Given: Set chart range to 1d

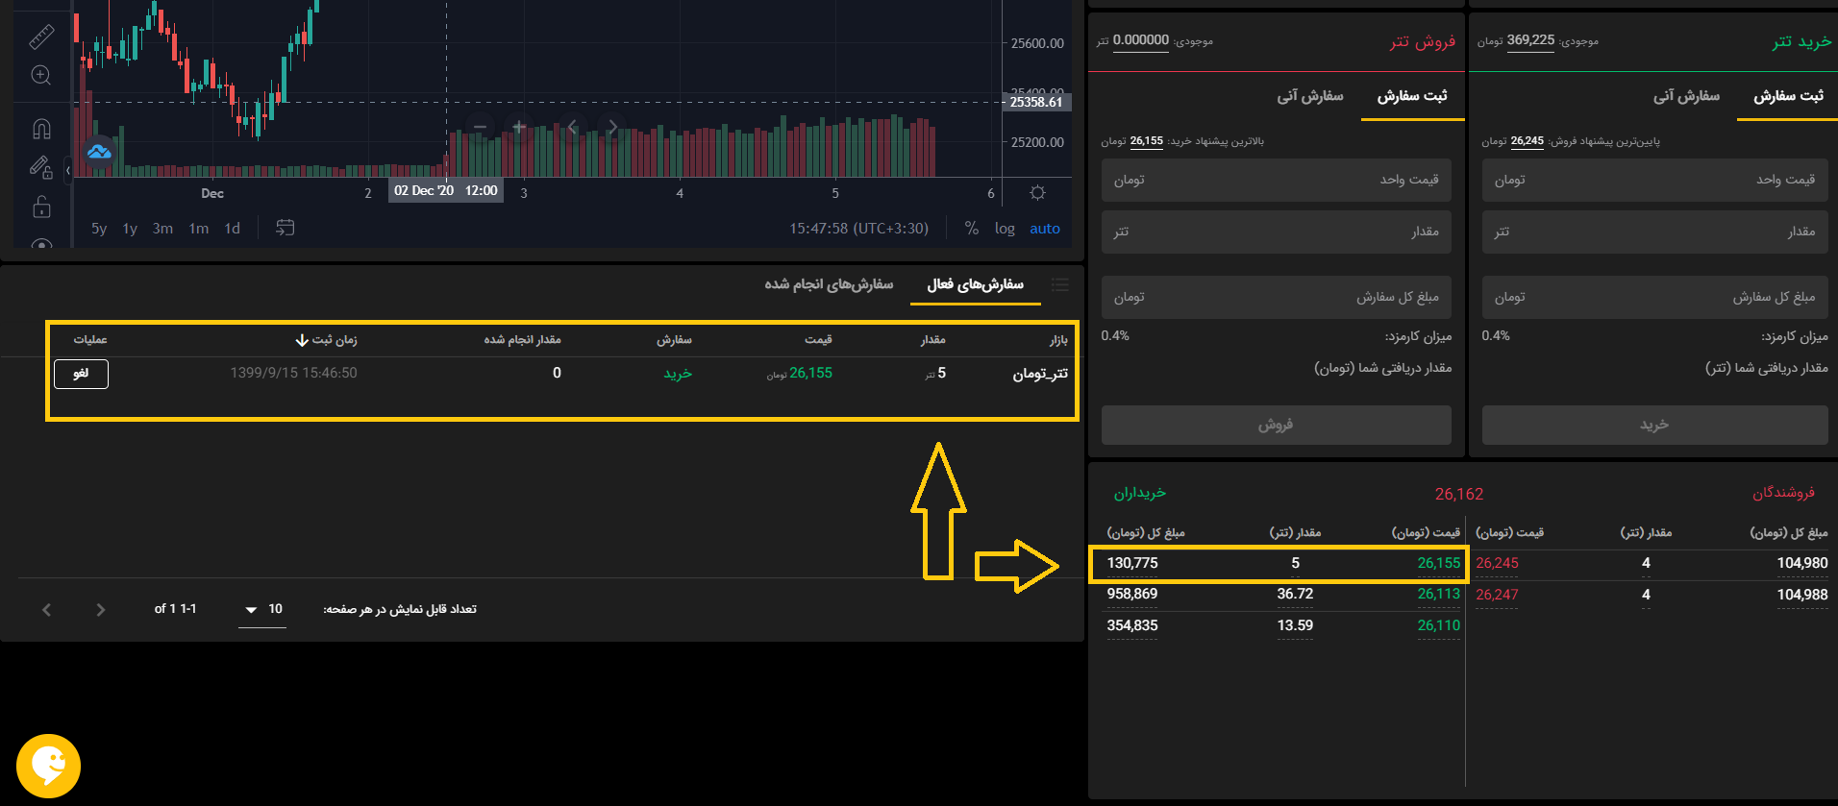Looking at the screenshot, I should coord(232,229).
